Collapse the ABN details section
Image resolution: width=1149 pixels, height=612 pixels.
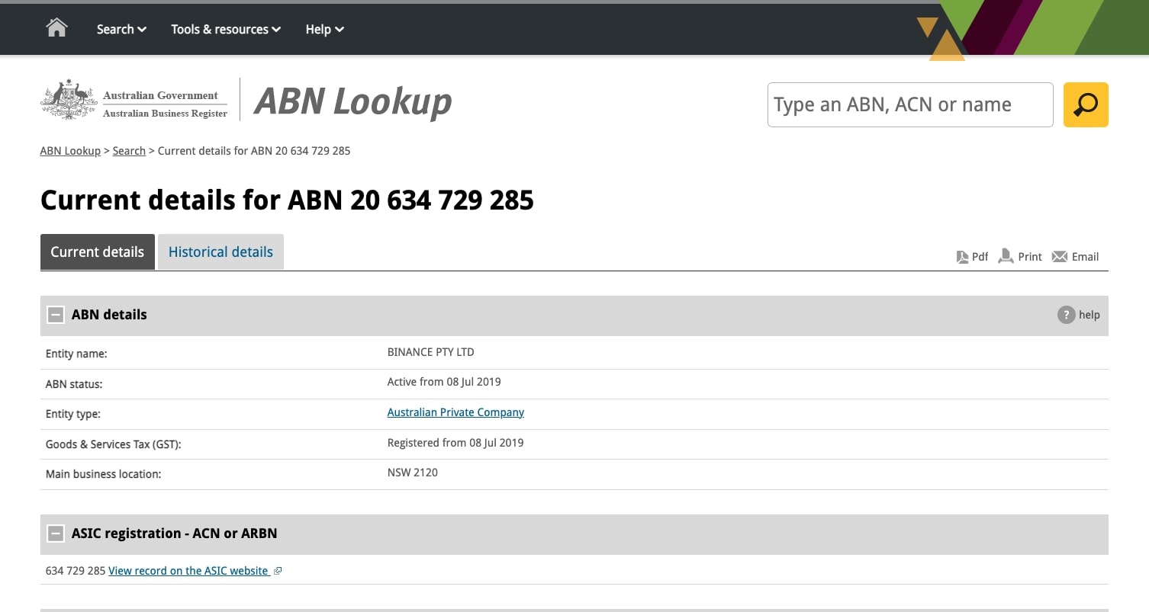[x=56, y=315]
